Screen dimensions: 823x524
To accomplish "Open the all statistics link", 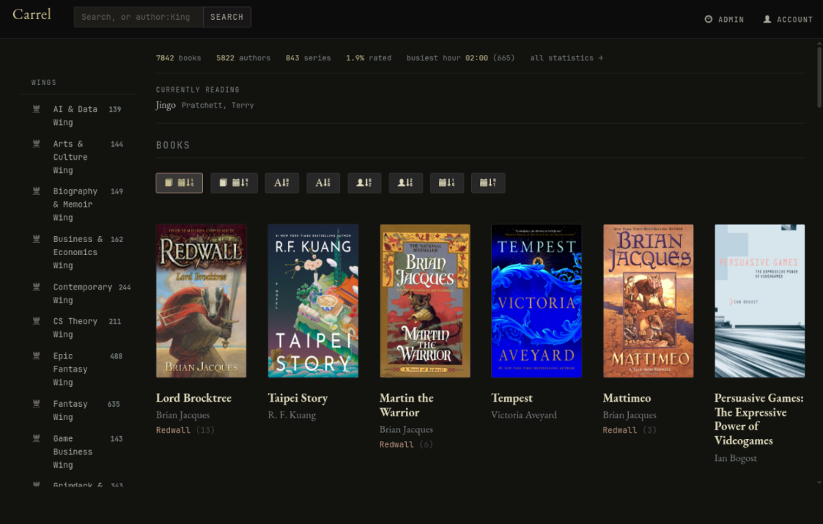I will tap(566, 58).
